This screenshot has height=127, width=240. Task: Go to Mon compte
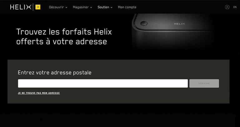click(x=127, y=7)
